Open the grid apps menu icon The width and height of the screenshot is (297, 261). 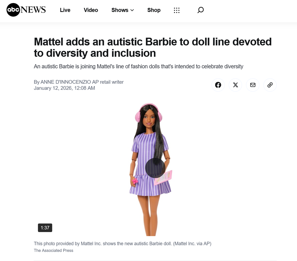(x=177, y=10)
